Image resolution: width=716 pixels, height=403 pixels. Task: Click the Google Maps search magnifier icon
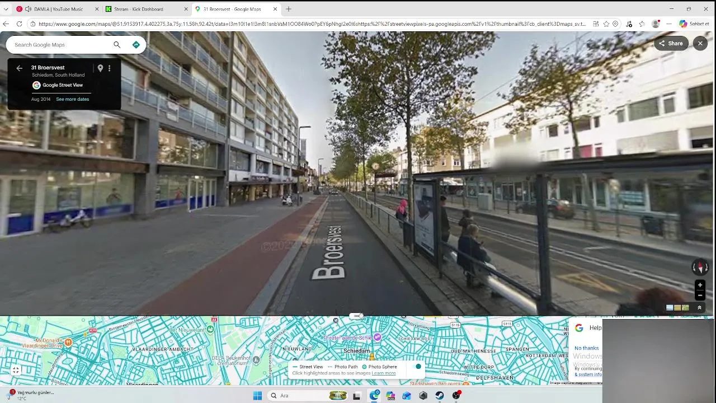pos(117,45)
